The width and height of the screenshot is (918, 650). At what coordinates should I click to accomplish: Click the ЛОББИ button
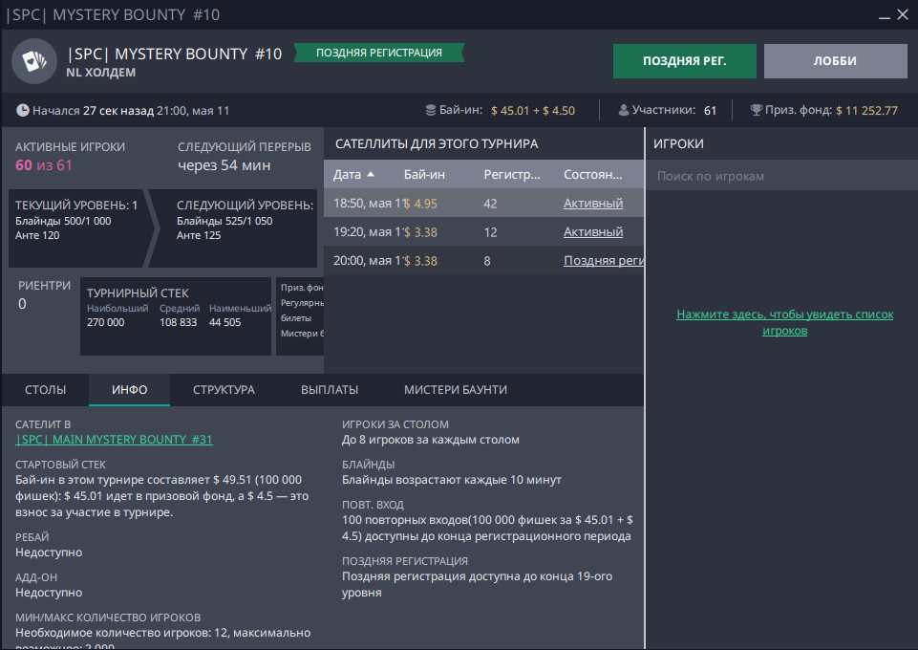tap(835, 61)
